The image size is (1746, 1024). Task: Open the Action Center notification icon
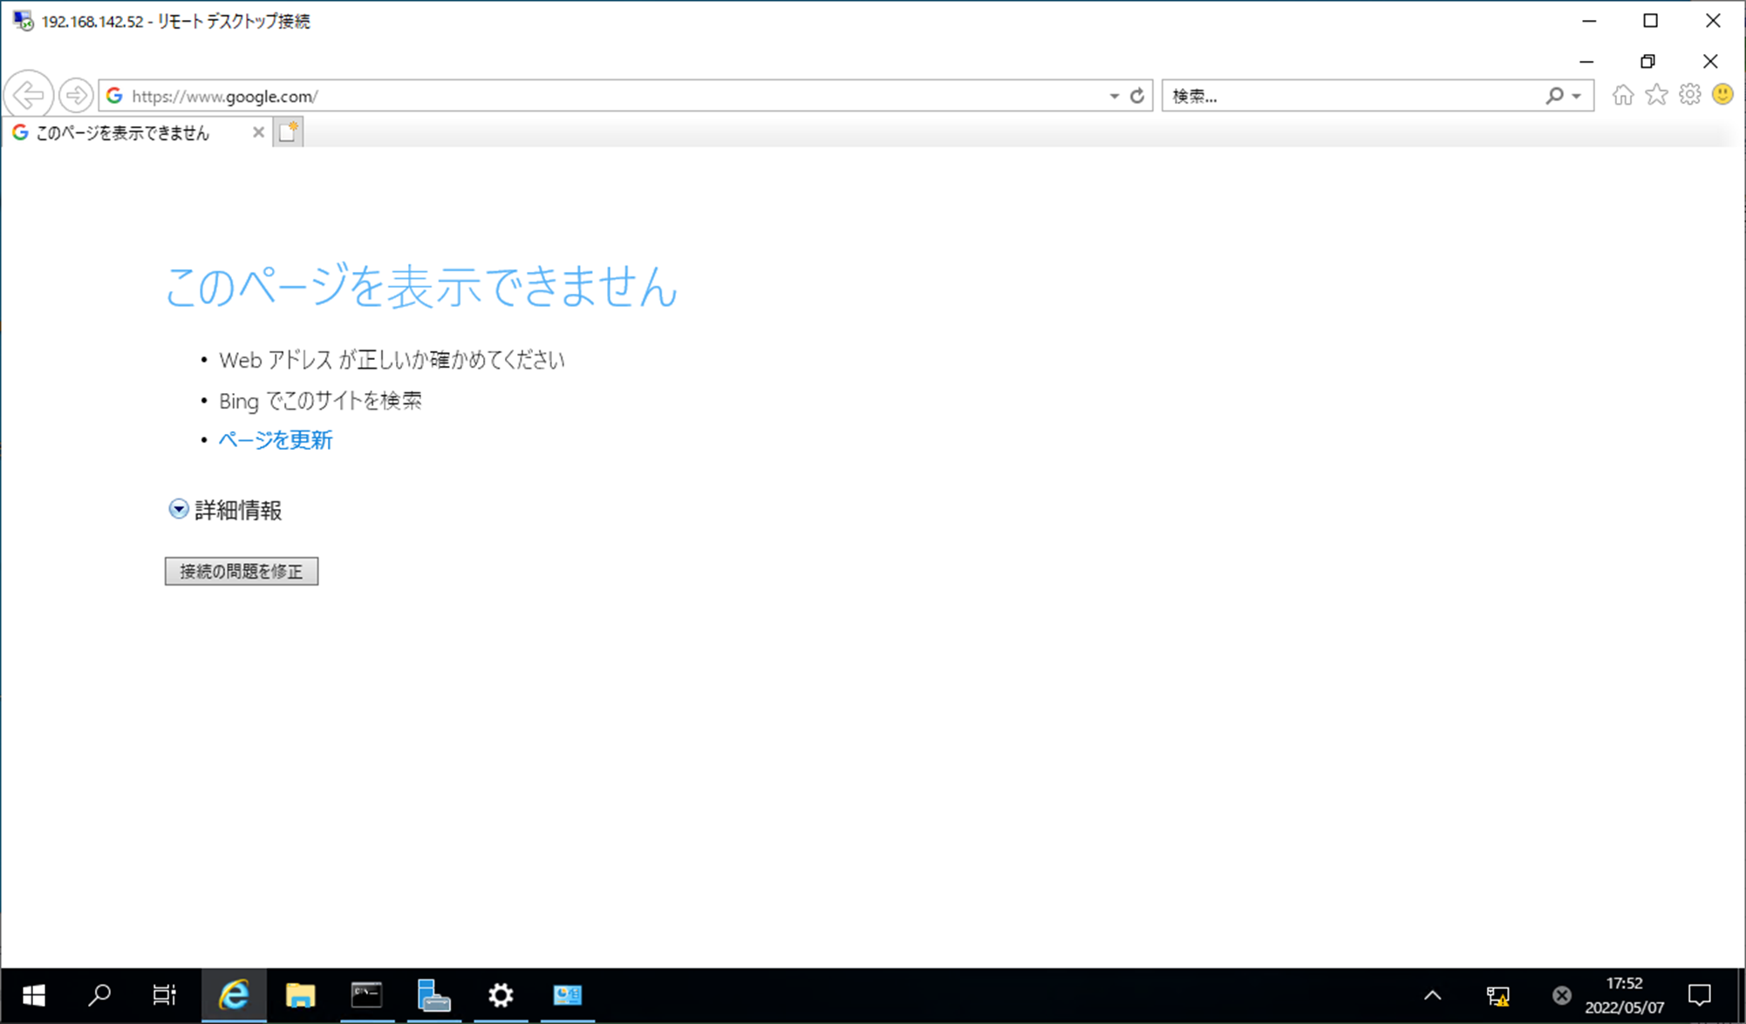coord(1699,995)
